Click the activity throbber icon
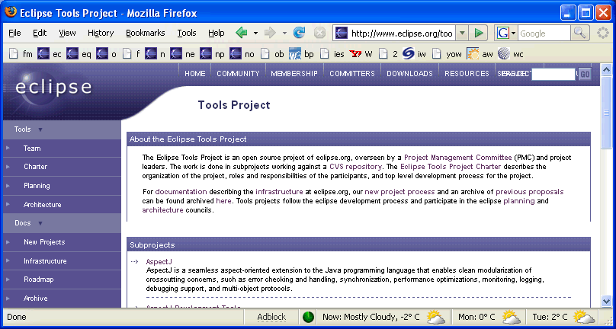This screenshot has height=329, width=616. point(602,33)
